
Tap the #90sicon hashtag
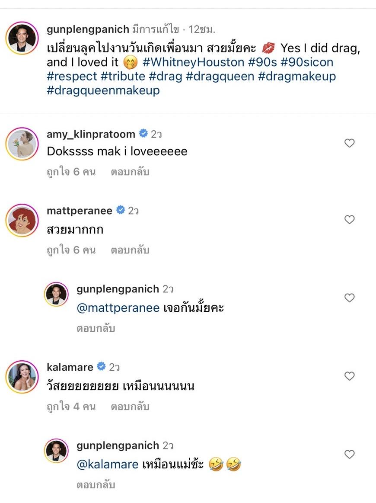tap(307, 62)
